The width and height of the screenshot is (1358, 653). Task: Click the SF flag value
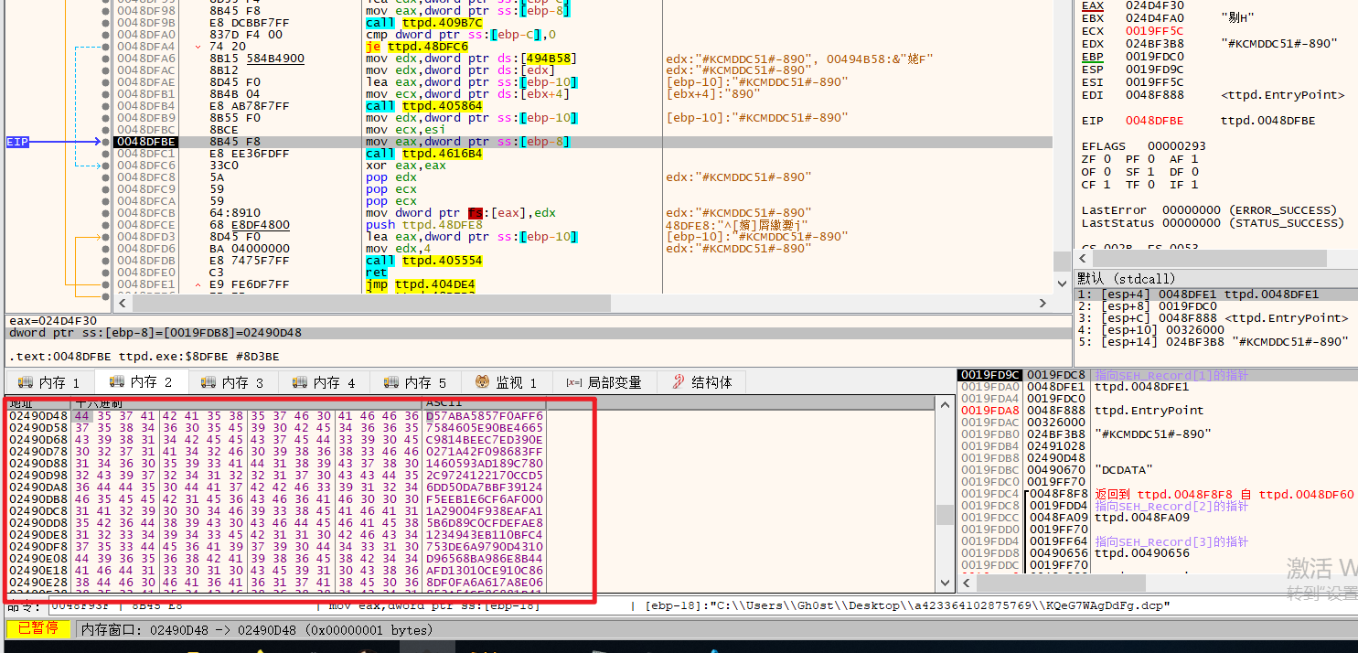click(x=1150, y=172)
